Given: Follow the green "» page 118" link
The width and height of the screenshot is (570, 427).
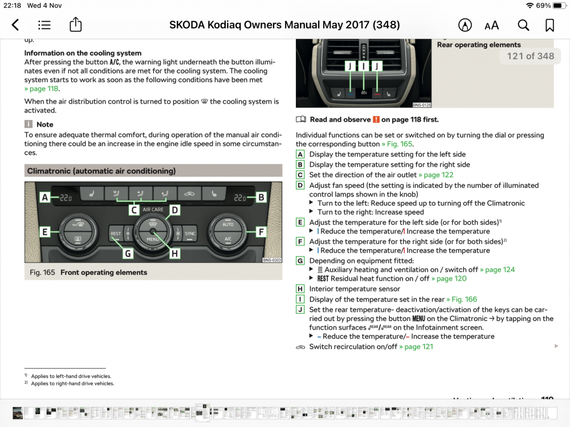Looking at the screenshot, I should pyautogui.click(x=42, y=89).
